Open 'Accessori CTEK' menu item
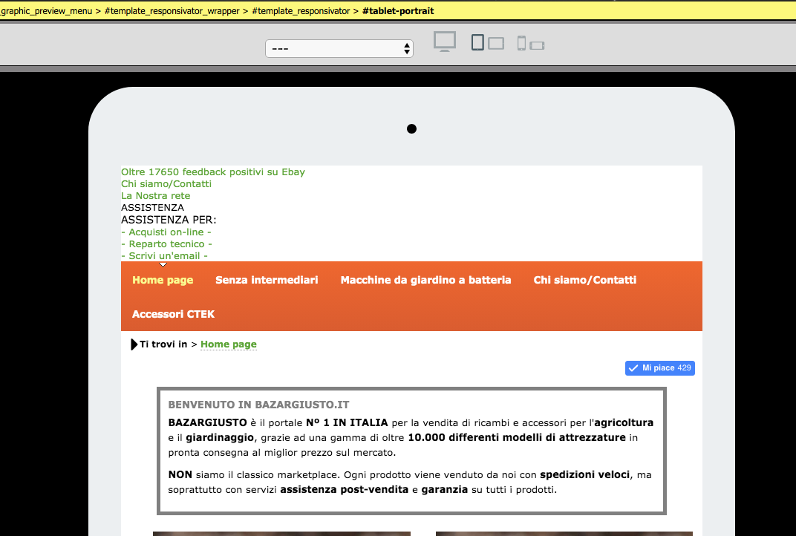Screen dimensions: 796x536 point(173,314)
